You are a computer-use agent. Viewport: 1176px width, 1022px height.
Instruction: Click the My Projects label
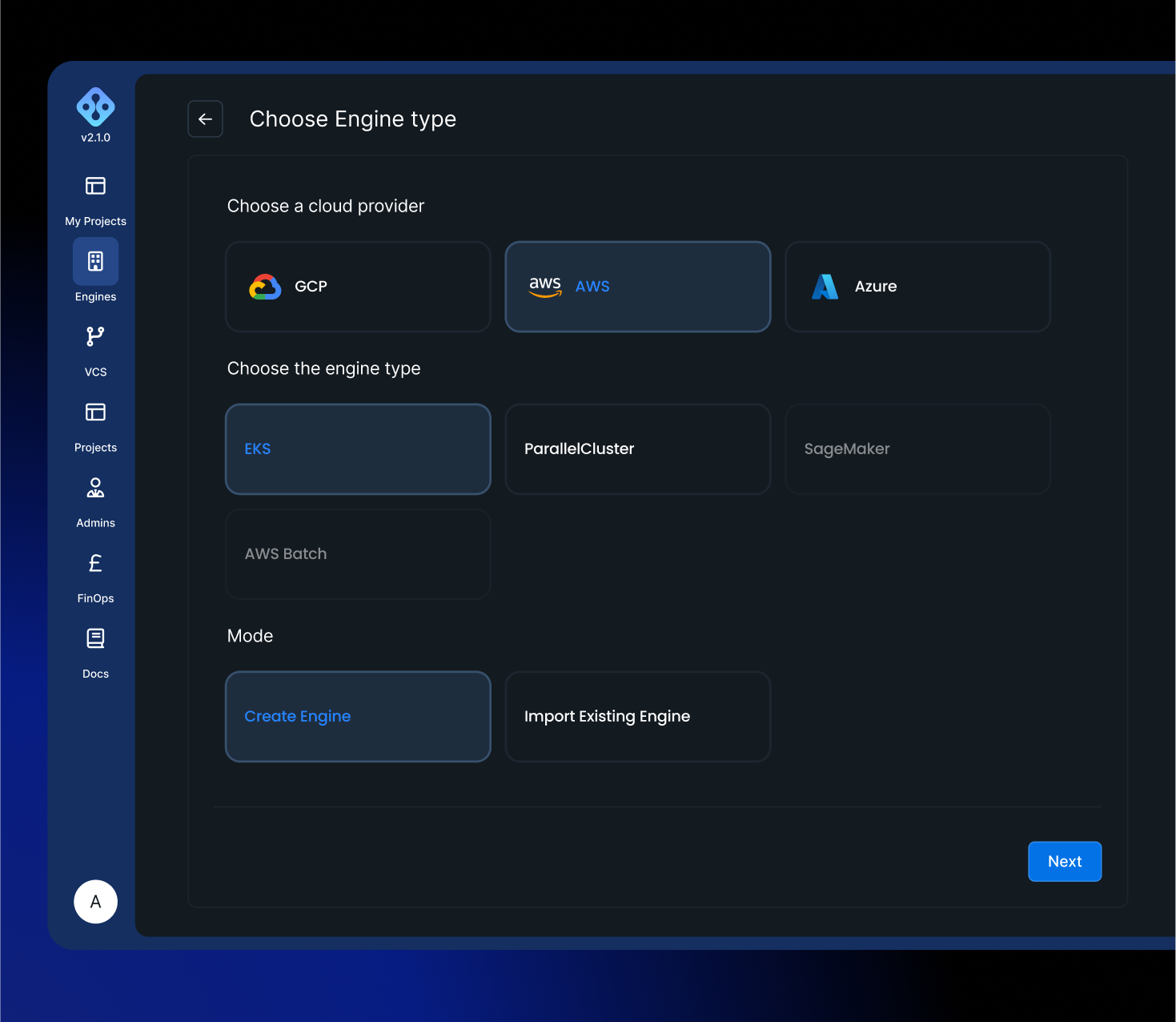pyautogui.click(x=95, y=221)
